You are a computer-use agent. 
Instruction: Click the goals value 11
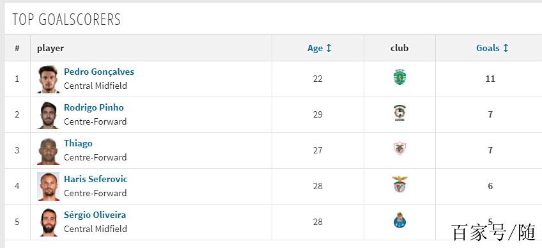[490, 79]
